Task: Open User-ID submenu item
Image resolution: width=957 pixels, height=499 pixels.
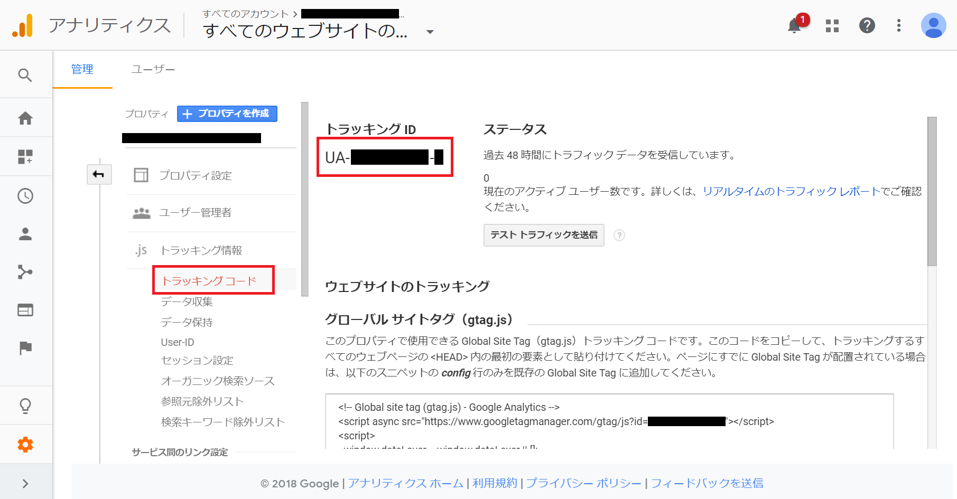Action: tap(178, 342)
